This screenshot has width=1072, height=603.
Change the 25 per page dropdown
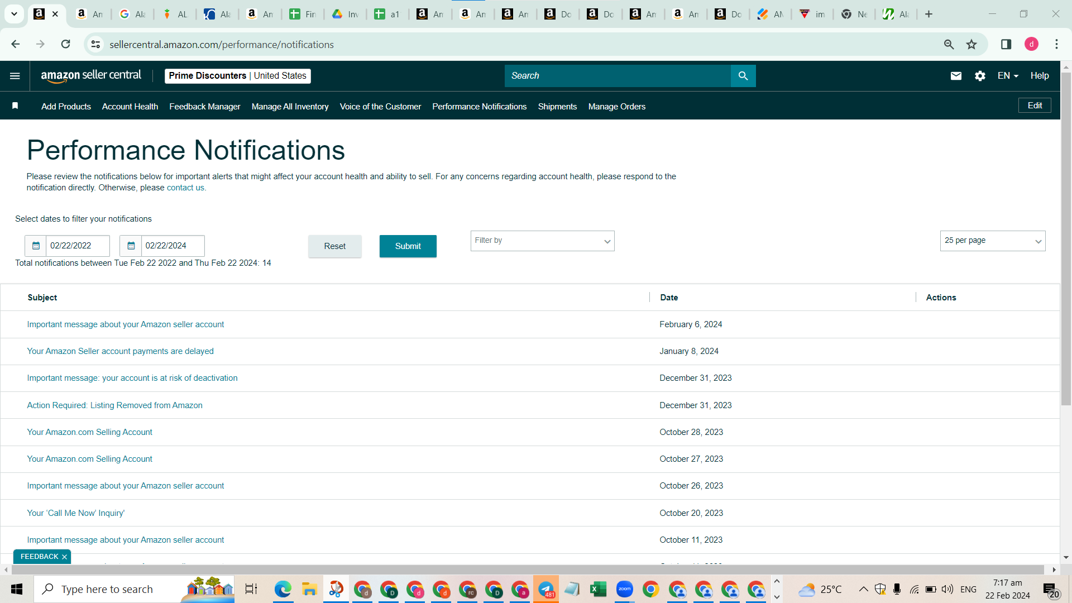pyautogui.click(x=993, y=241)
